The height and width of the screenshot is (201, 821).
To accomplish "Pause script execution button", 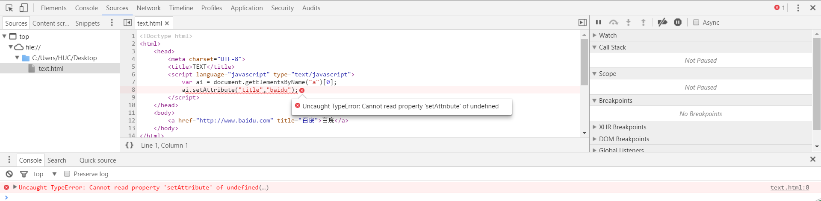I will pos(599,22).
